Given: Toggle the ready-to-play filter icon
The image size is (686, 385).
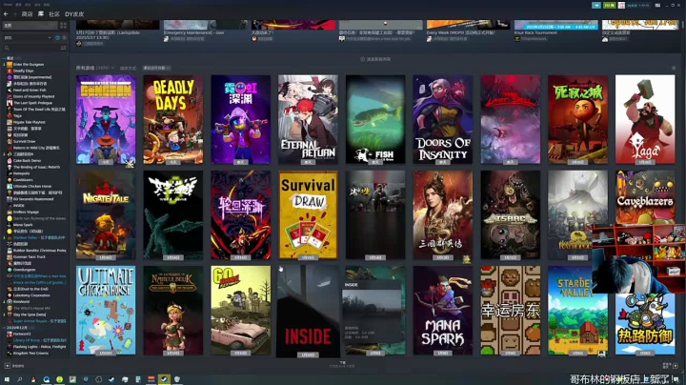Looking at the screenshot, I should [64, 37].
